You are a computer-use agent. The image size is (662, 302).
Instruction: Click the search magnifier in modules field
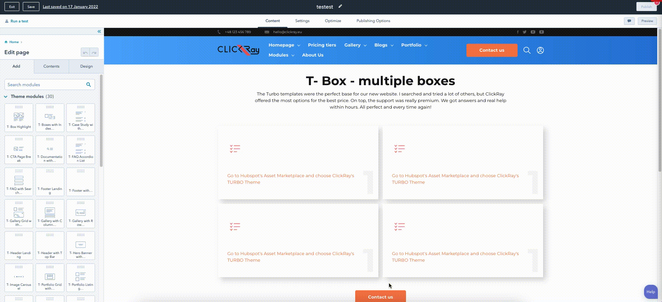(88, 84)
